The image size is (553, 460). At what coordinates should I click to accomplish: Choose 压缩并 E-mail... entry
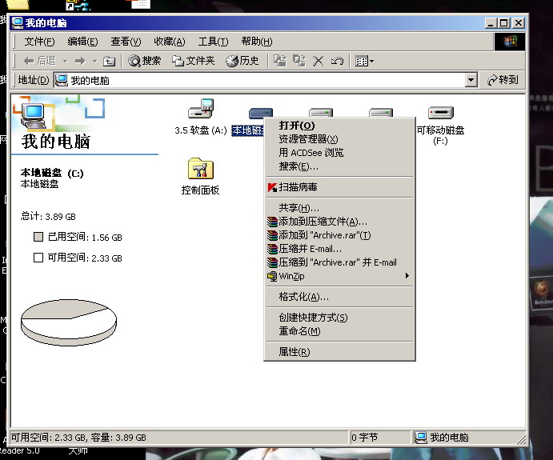point(339,249)
